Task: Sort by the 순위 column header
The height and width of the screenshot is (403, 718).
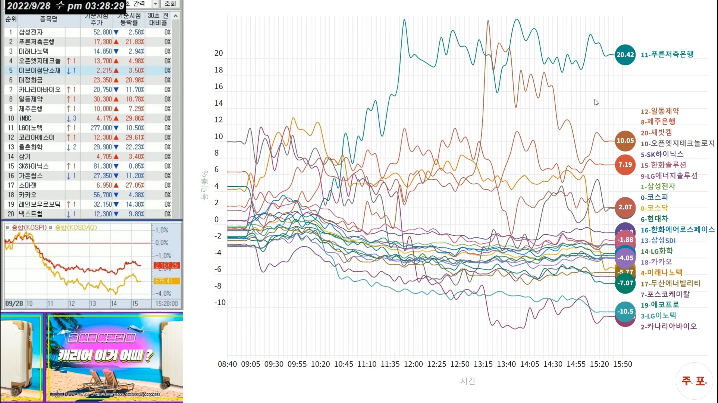Action: [10, 19]
